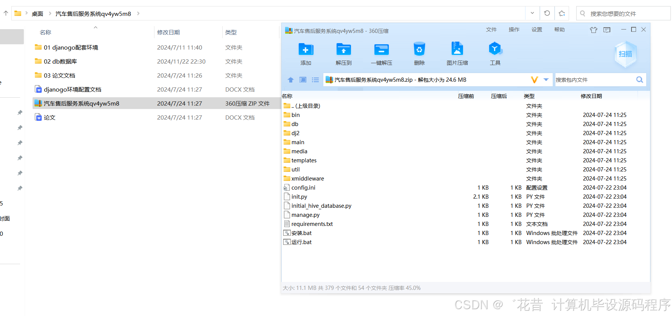Click the 一键解压 one-click extract icon
The width and height of the screenshot is (672, 316).
(x=382, y=49)
